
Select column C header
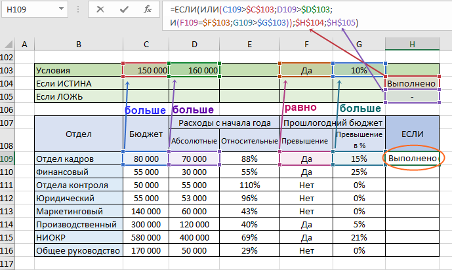[146, 44]
